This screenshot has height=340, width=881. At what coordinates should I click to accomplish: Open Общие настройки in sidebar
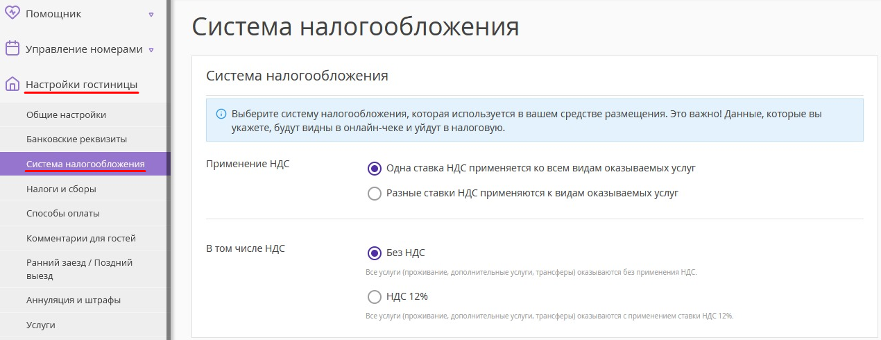83,115
